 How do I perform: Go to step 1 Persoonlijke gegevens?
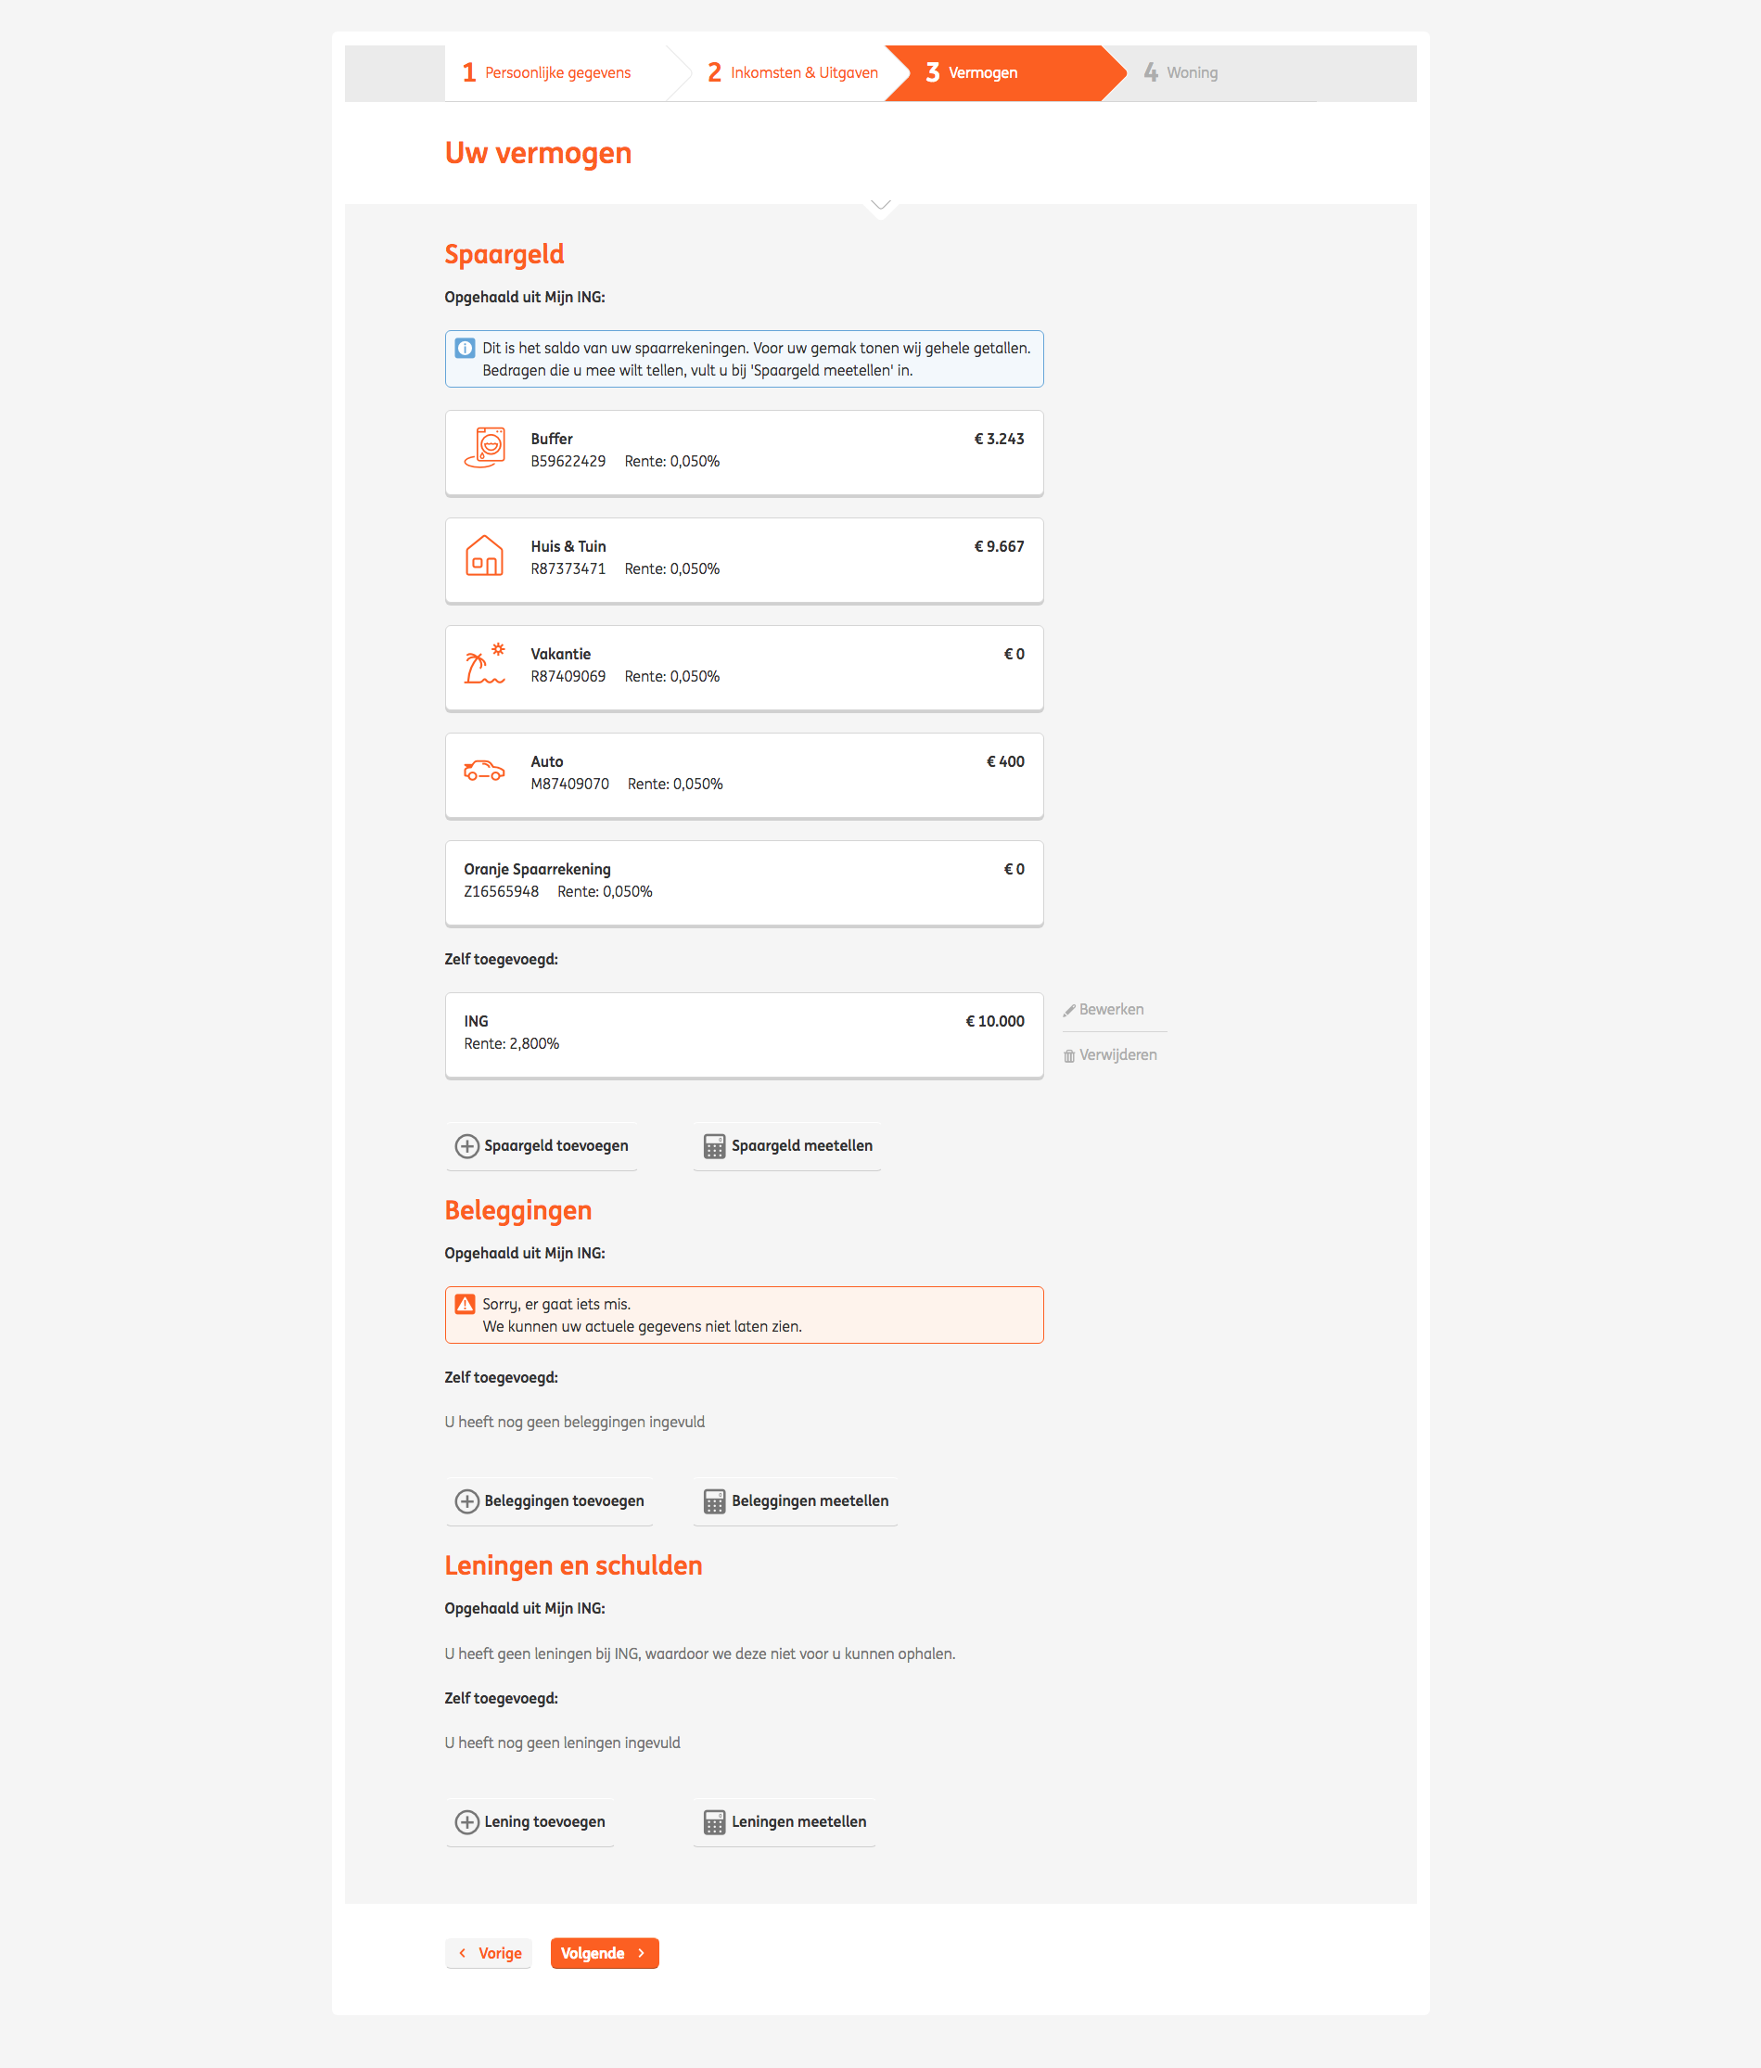[x=547, y=73]
